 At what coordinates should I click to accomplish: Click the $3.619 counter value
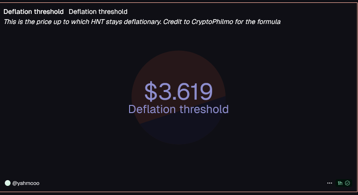coord(179,91)
